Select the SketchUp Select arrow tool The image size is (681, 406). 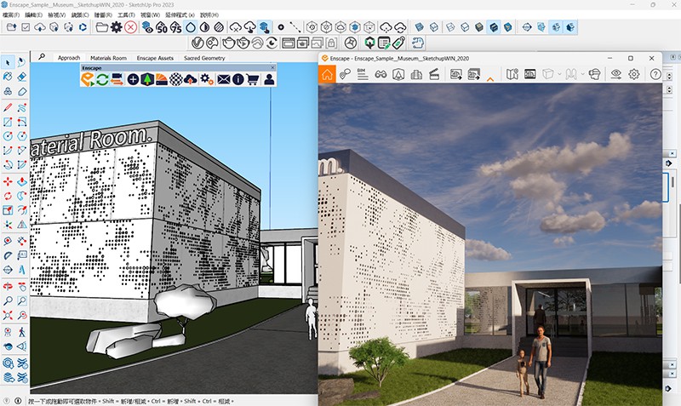pos(8,61)
